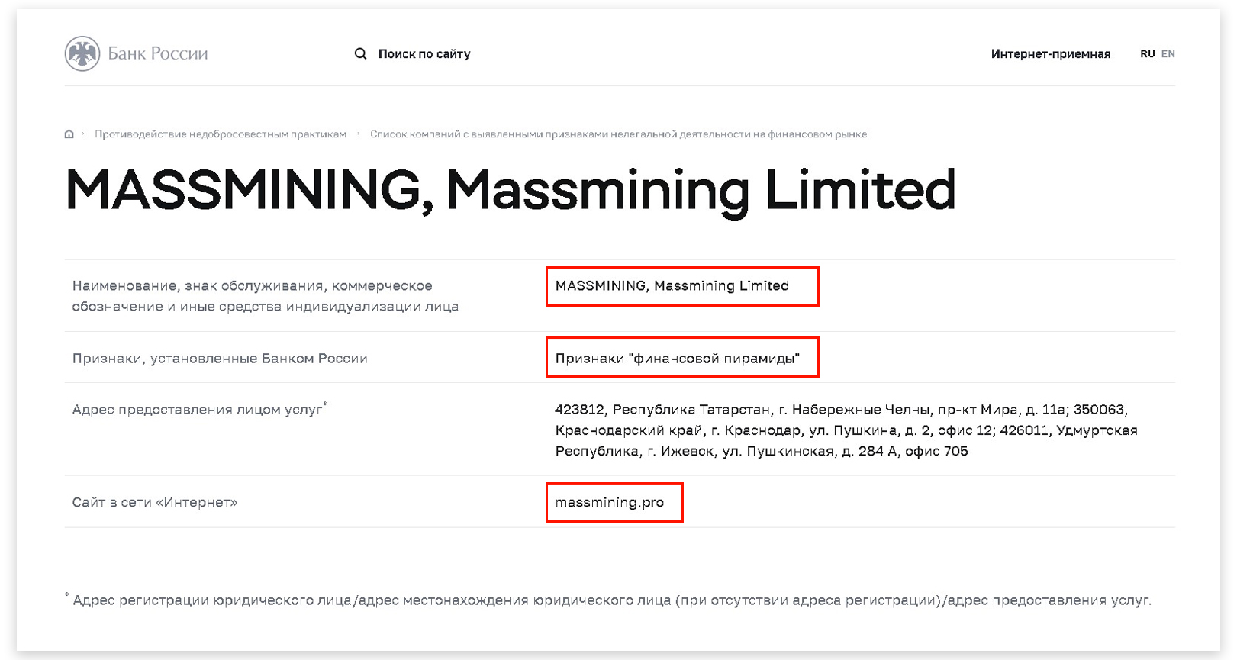Click the 'Банк России' logo text
Image resolution: width=1237 pixels, height=660 pixels.
tap(158, 54)
